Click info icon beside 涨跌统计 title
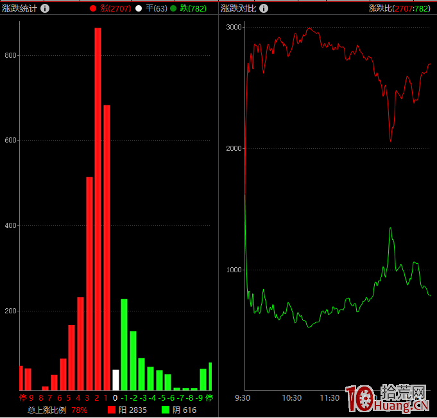 pos(45,8)
